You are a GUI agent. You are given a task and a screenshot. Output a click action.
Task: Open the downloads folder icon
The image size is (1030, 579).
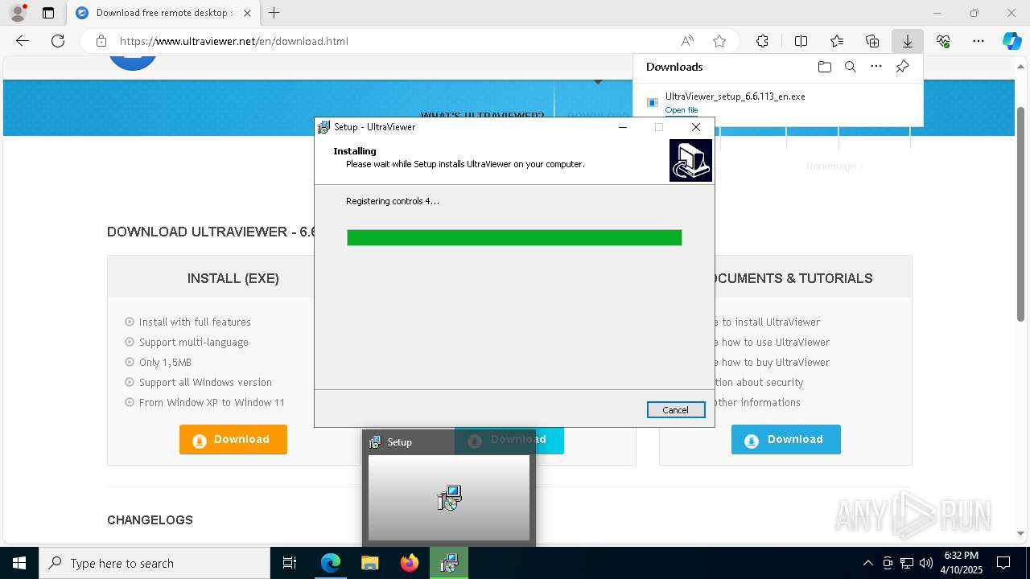(x=824, y=67)
